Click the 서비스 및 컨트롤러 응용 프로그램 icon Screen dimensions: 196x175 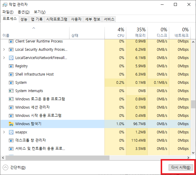pos(11,149)
